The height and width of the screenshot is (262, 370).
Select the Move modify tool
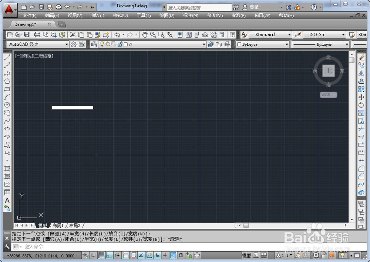tap(361, 97)
